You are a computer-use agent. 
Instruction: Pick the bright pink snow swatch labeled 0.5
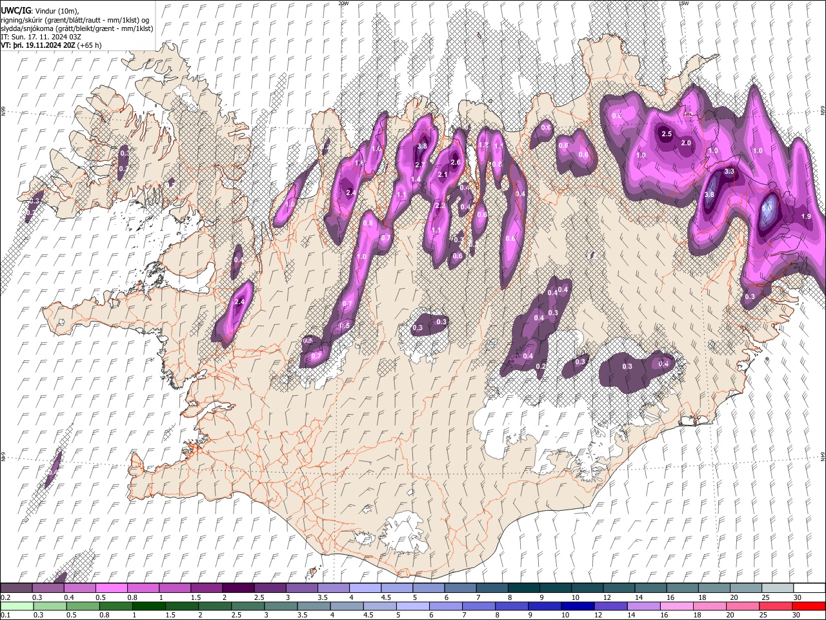(x=111, y=588)
